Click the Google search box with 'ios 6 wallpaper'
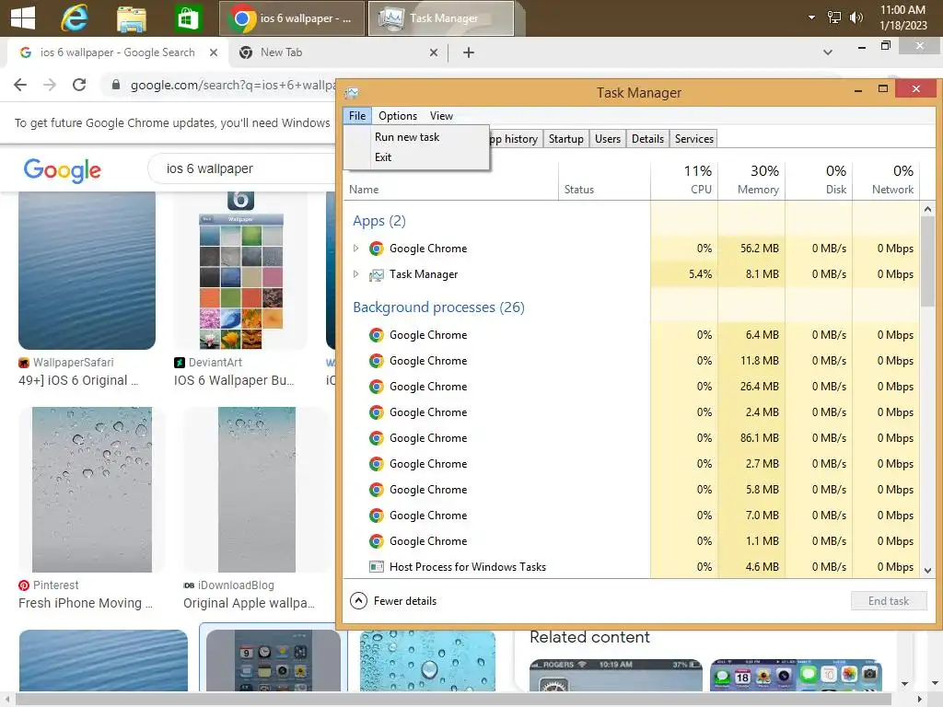Image resolution: width=943 pixels, height=707 pixels. (240, 169)
